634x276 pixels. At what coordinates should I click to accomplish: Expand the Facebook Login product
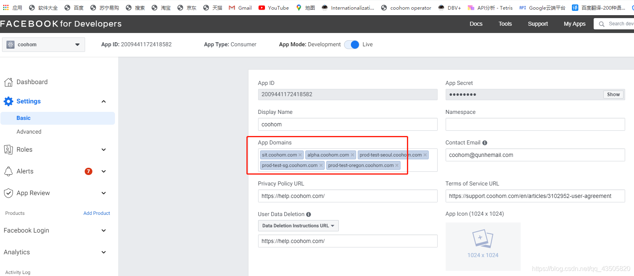[x=104, y=231]
